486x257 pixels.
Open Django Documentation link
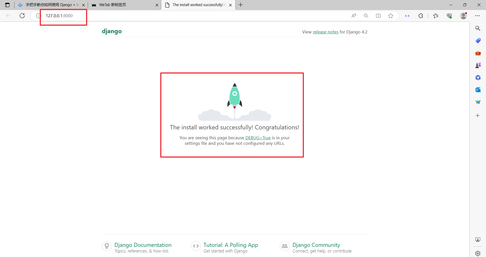point(143,245)
